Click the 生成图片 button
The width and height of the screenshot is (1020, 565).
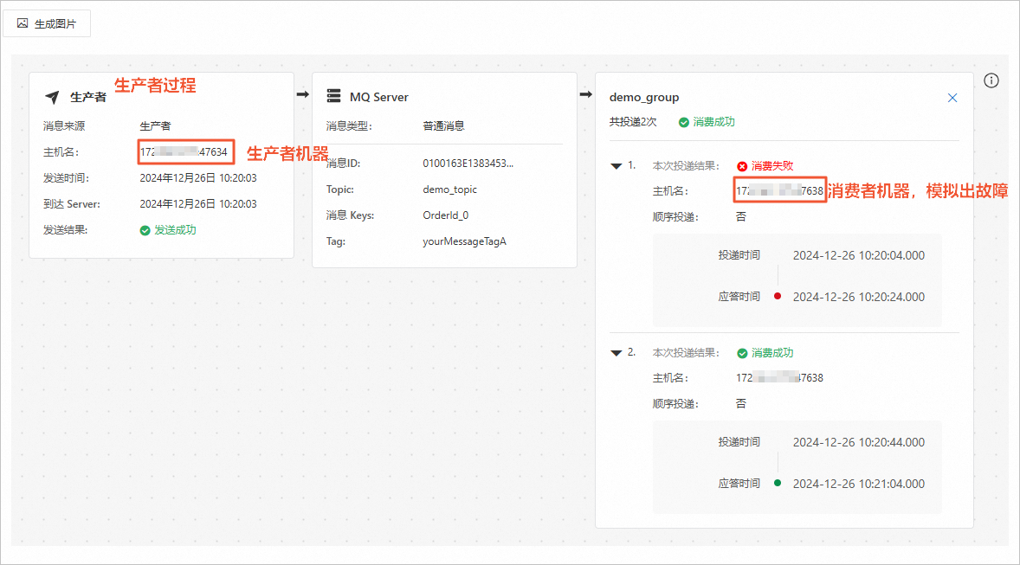(x=47, y=23)
